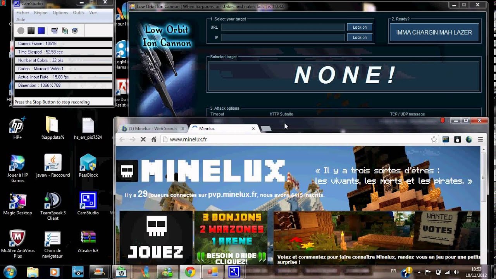The width and height of the screenshot is (496, 279).
Task: Click the JOUEZ skull banner on Minelux
Action: coord(156,237)
